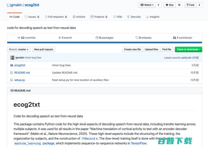Click the Insights tab graph icon
Viewport: 208px width, 147px height.
click(x=147, y=17)
